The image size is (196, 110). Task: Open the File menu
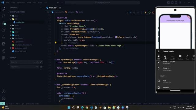pos(8,2)
